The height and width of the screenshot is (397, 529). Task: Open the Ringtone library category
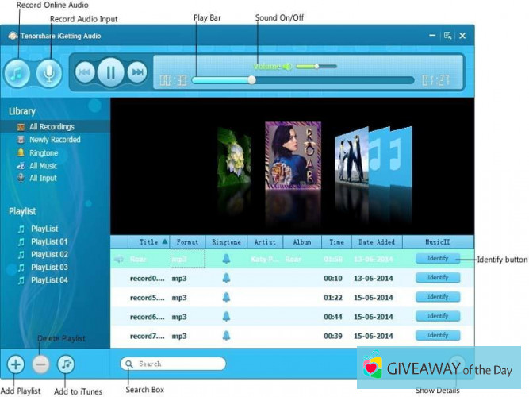44,153
